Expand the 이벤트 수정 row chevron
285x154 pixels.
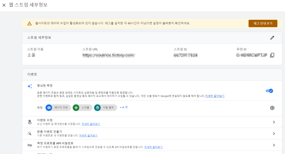274,122
